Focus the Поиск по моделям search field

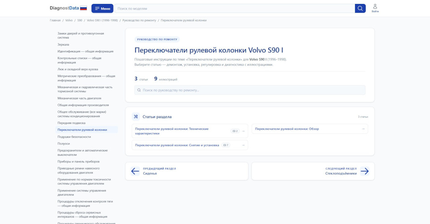pos(235,8)
